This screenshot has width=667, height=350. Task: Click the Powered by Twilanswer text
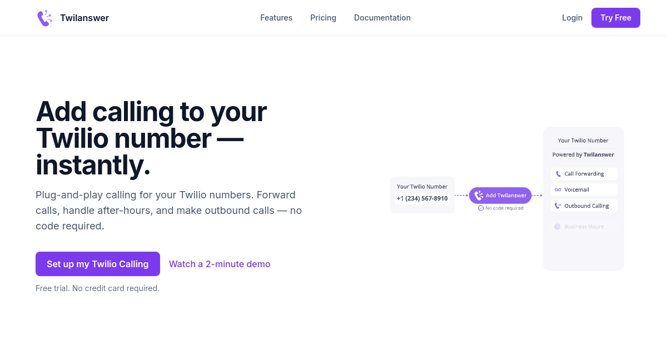[583, 154]
